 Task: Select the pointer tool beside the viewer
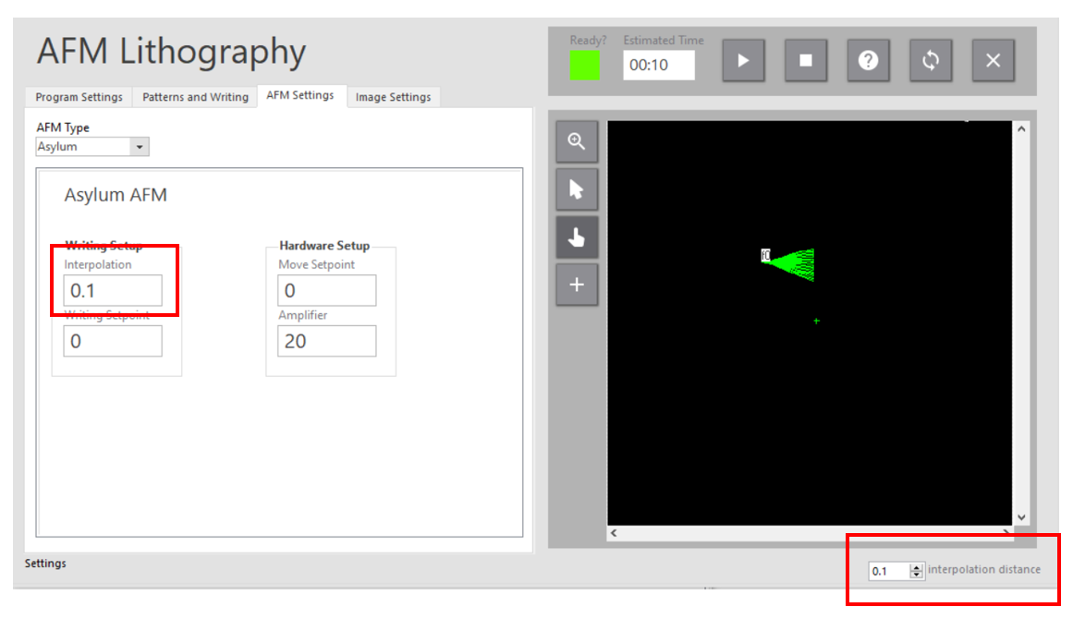(576, 188)
